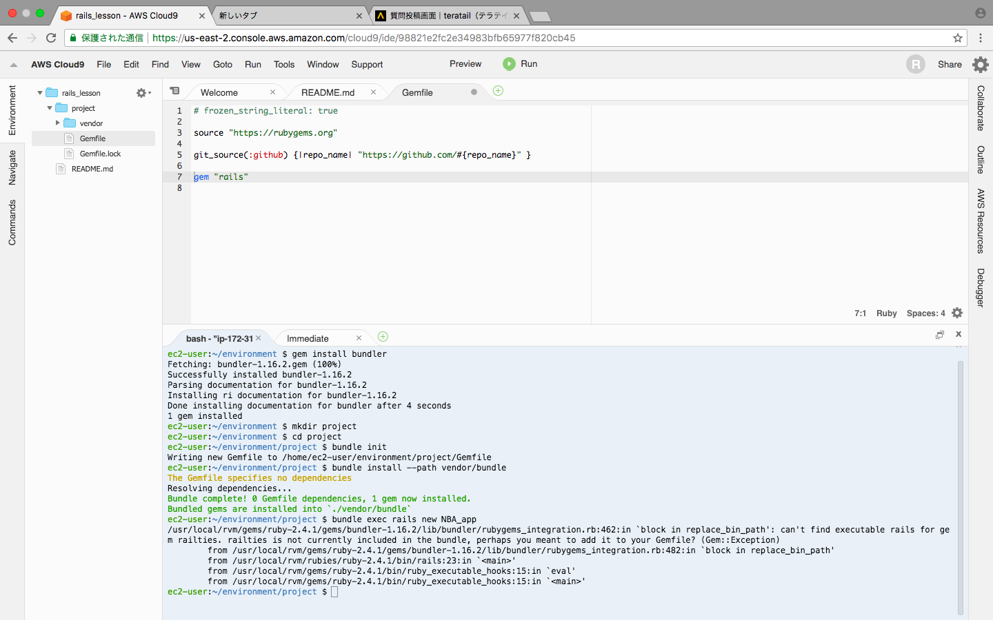Collapse the project folder
The width and height of the screenshot is (993, 620).
[x=50, y=107]
